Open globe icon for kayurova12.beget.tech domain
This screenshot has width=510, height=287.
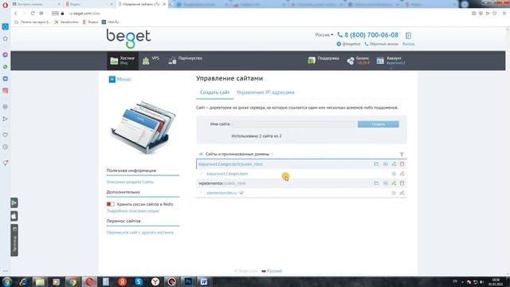pos(394,174)
